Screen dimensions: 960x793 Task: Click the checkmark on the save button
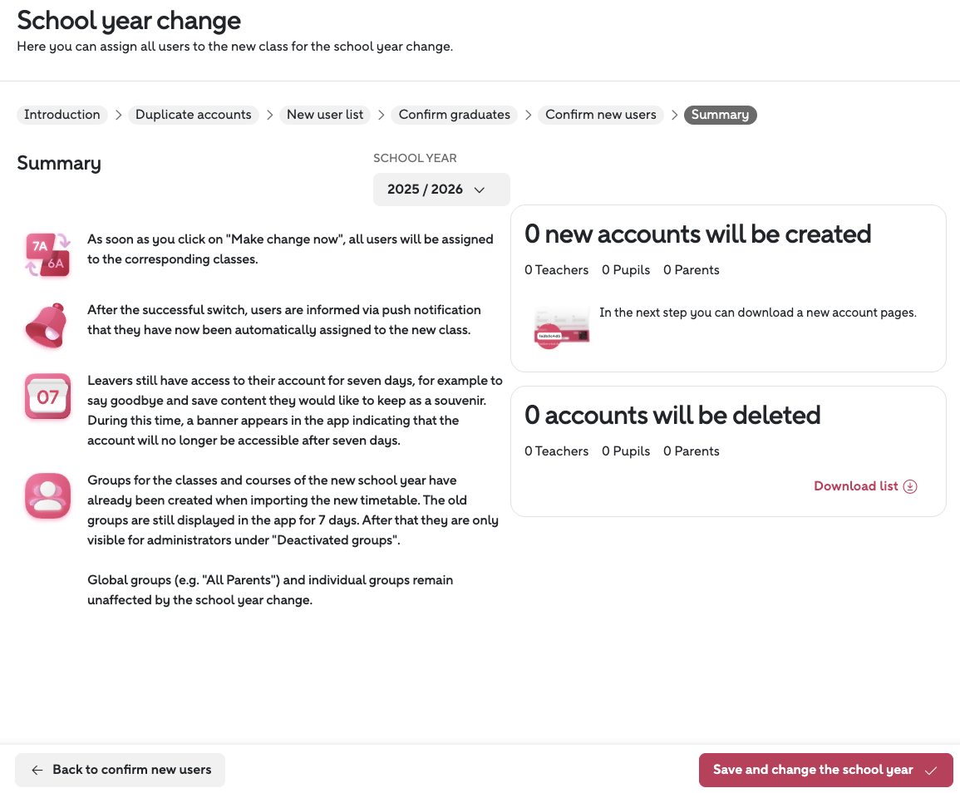(x=931, y=771)
